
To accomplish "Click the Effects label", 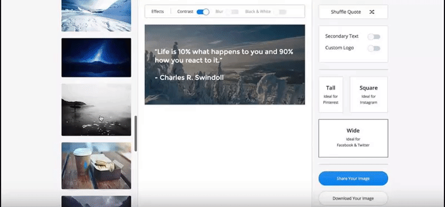I will pyautogui.click(x=157, y=12).
